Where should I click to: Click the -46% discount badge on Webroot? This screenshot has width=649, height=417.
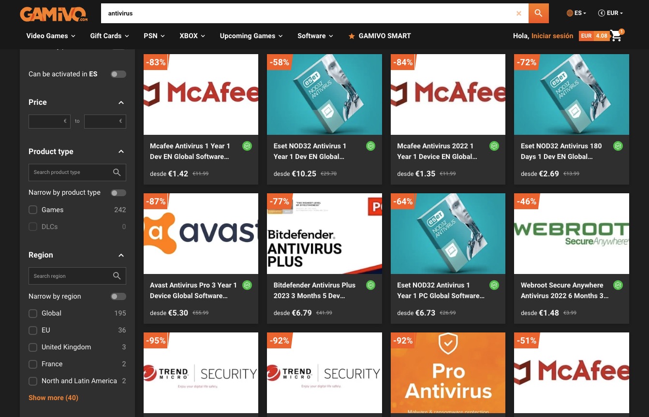pos(527,201)
